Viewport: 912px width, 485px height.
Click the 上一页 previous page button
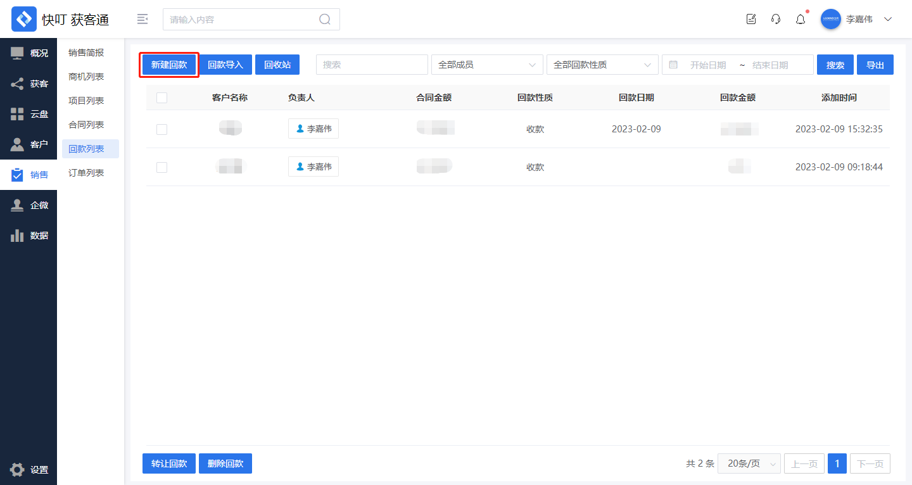(x=804, y=463)
